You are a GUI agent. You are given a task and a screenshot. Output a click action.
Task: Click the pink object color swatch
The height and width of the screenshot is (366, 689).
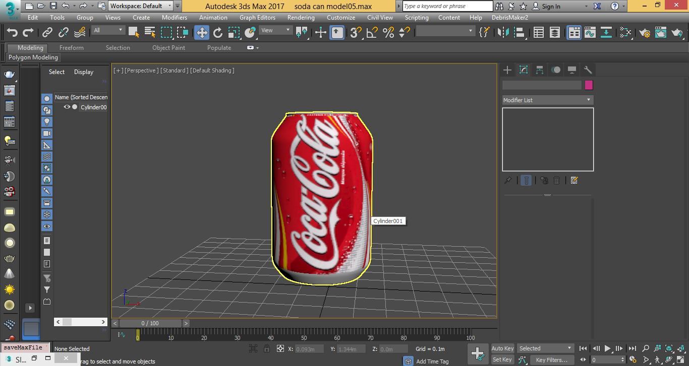[589, 85]
